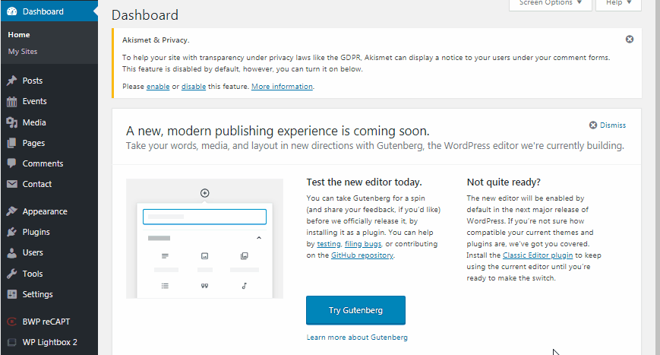Viewport: 660px width, 355px height.
Task: Select Home in the Dashboard submenu
Action: pos(19,34)
